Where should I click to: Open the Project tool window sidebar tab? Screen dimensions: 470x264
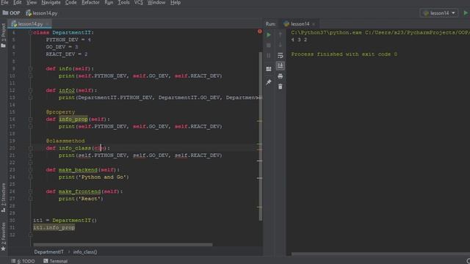3,35
